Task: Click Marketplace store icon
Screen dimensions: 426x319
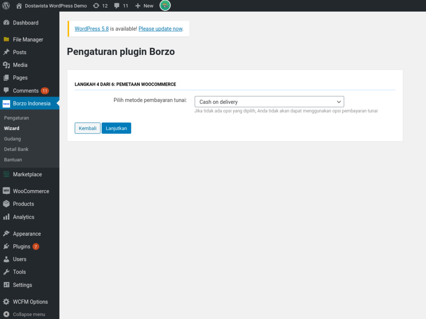Action: click(6, 174)
